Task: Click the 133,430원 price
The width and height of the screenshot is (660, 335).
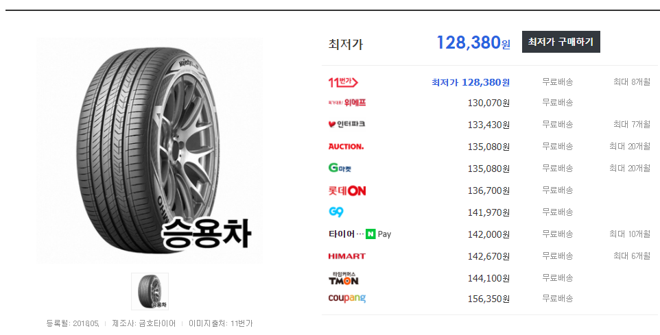Action: click(488, 125)
